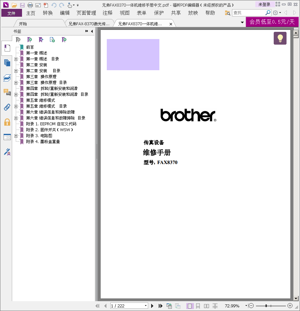This screenshot has width=300, height=311.
Task: Open the Layers panel icon
Action: (7, 78)
